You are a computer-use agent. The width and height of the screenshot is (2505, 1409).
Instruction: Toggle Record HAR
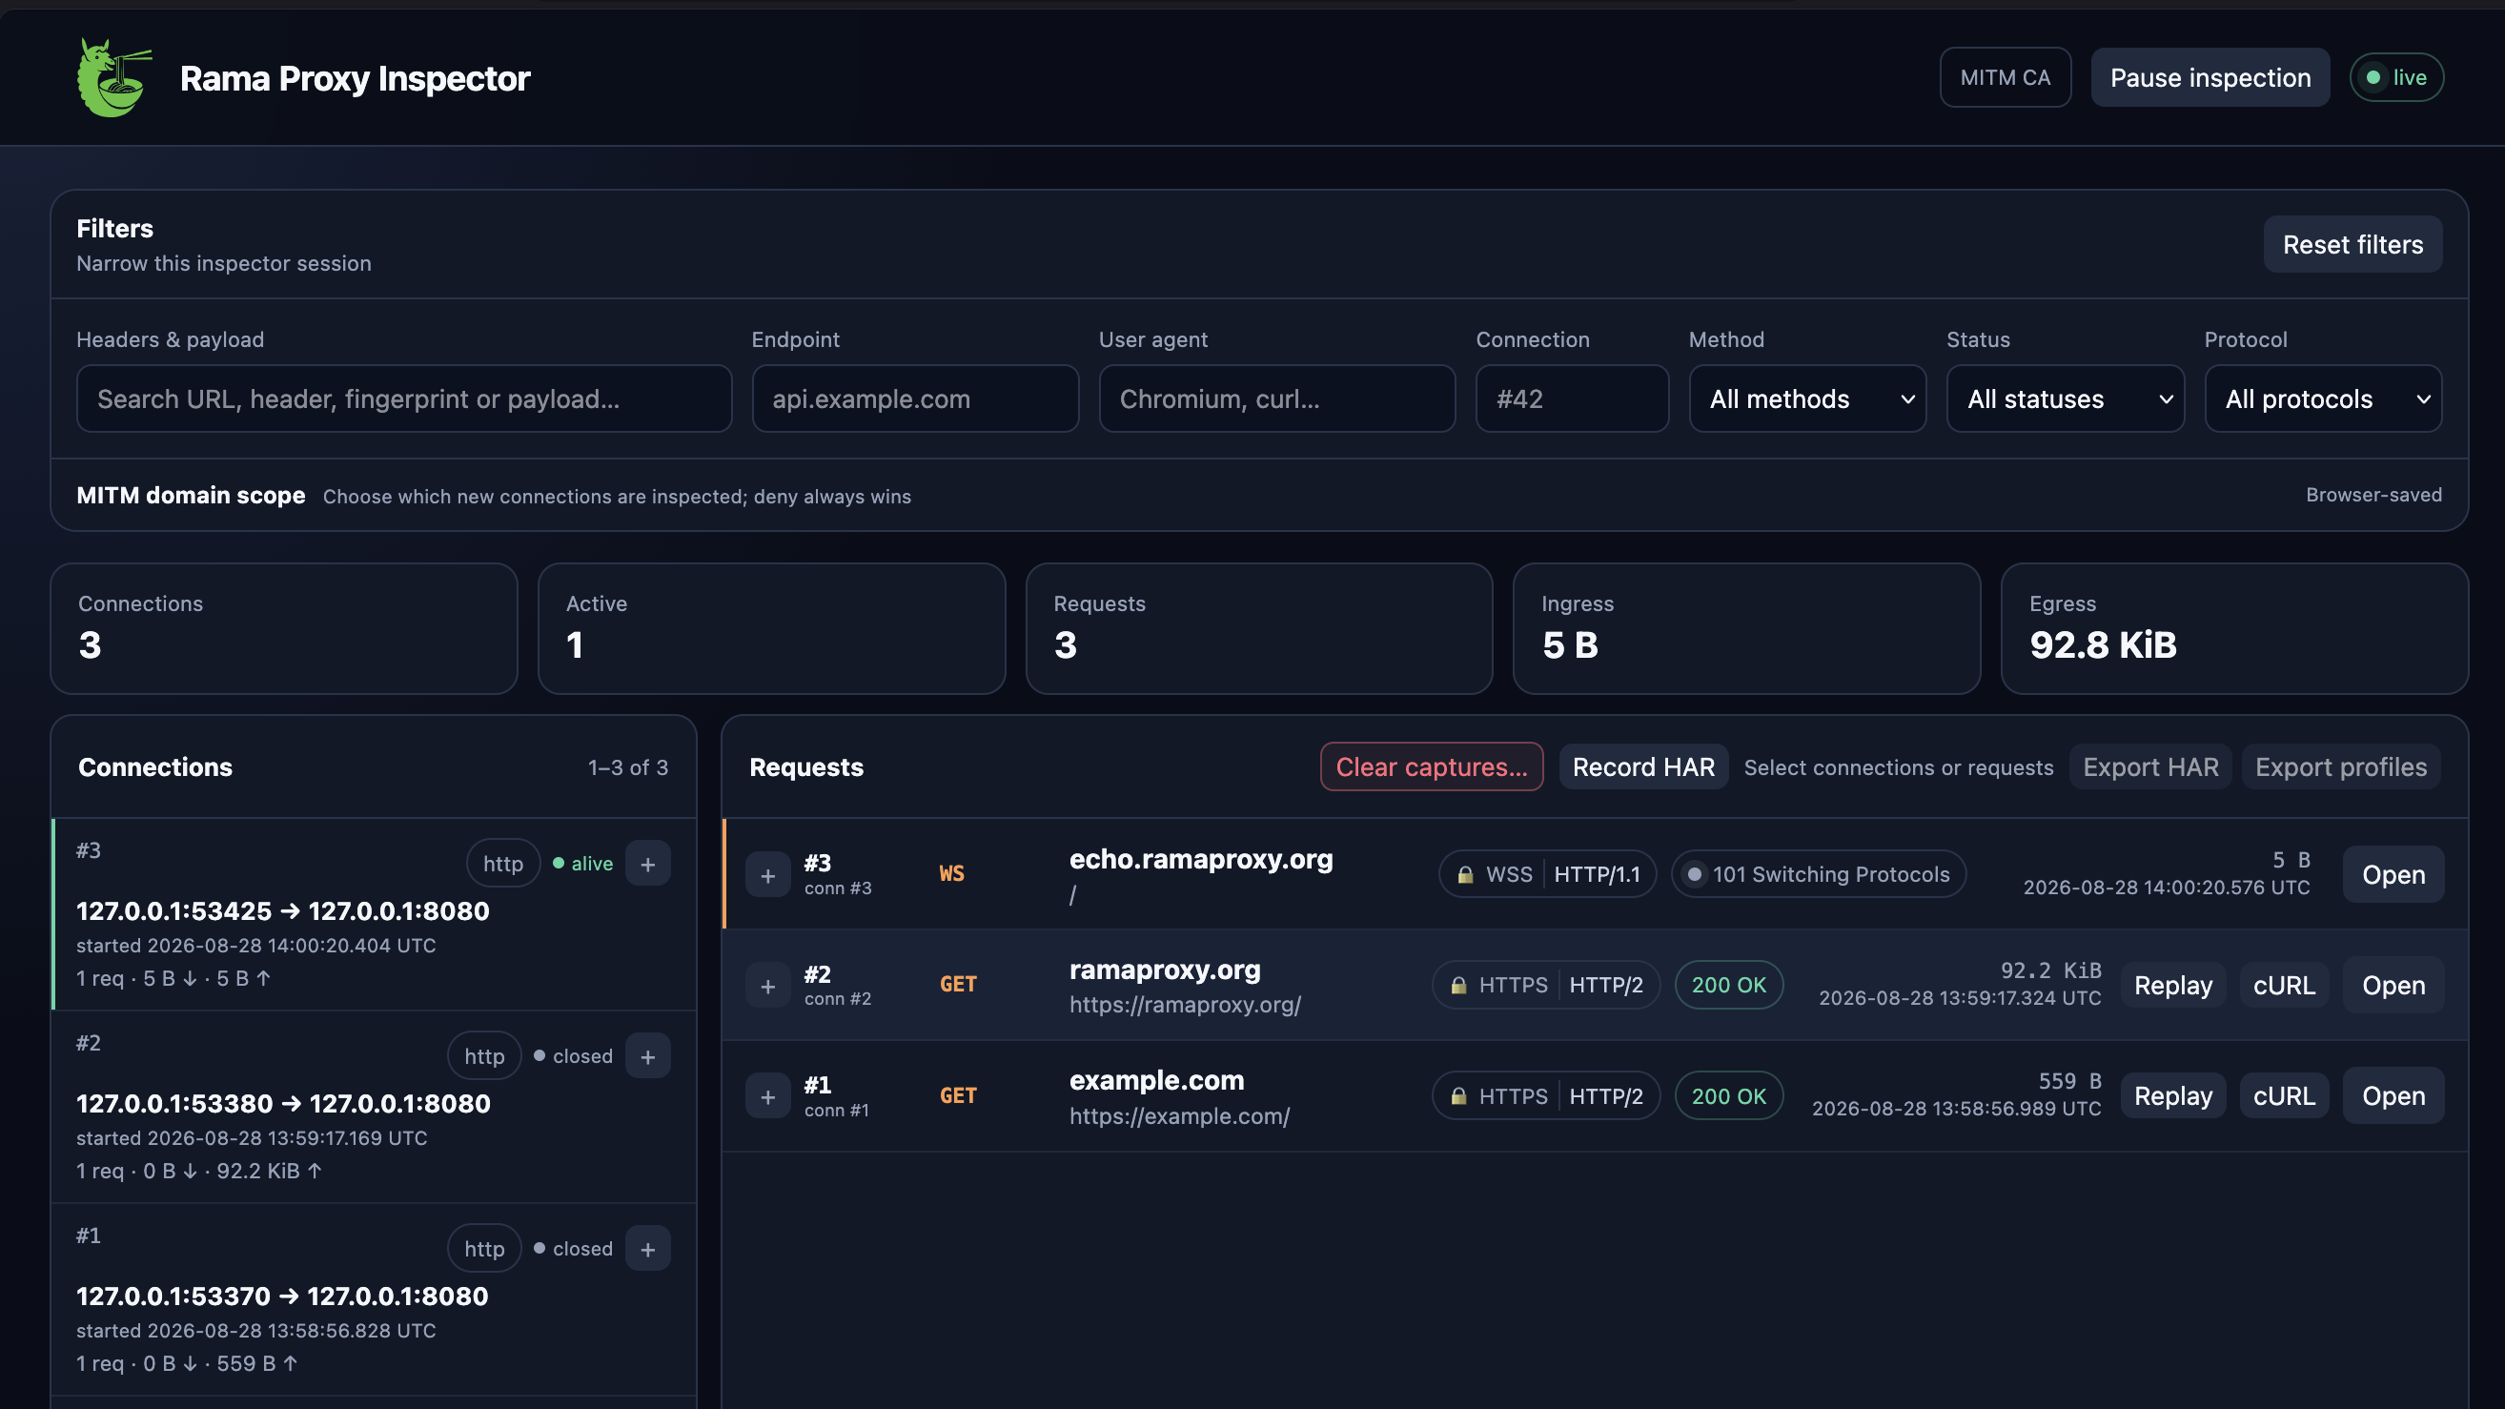[x=1643, y=767]
